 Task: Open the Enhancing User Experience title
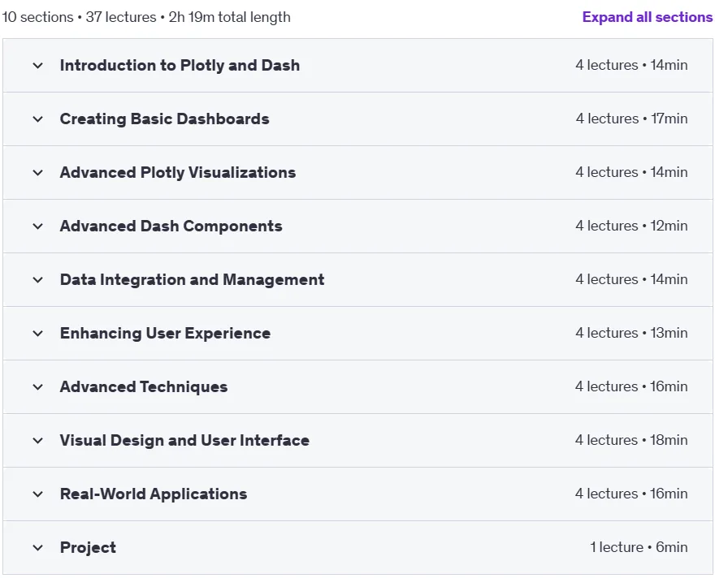click(165, 334)
